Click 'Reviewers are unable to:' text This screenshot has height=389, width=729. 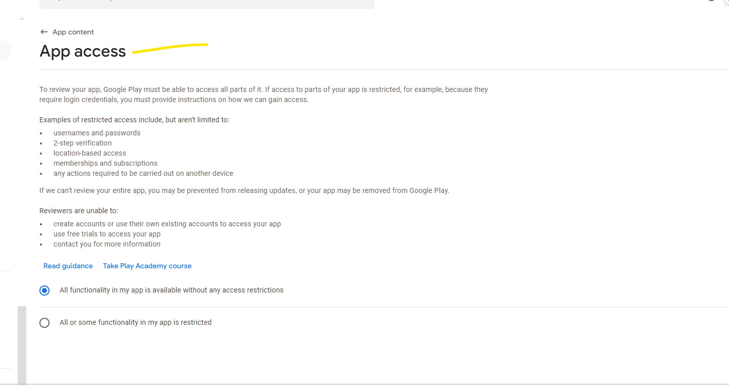[x=79, y=211]
